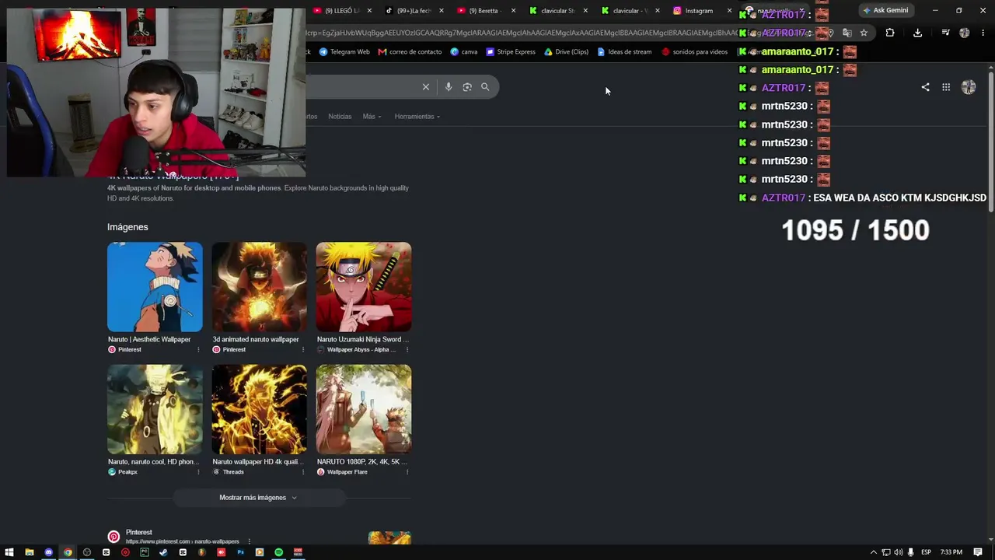This screenshot has height=560, width=995.
Task: Open Chrome extensions puzzle icon
Action: click(890, 33)
